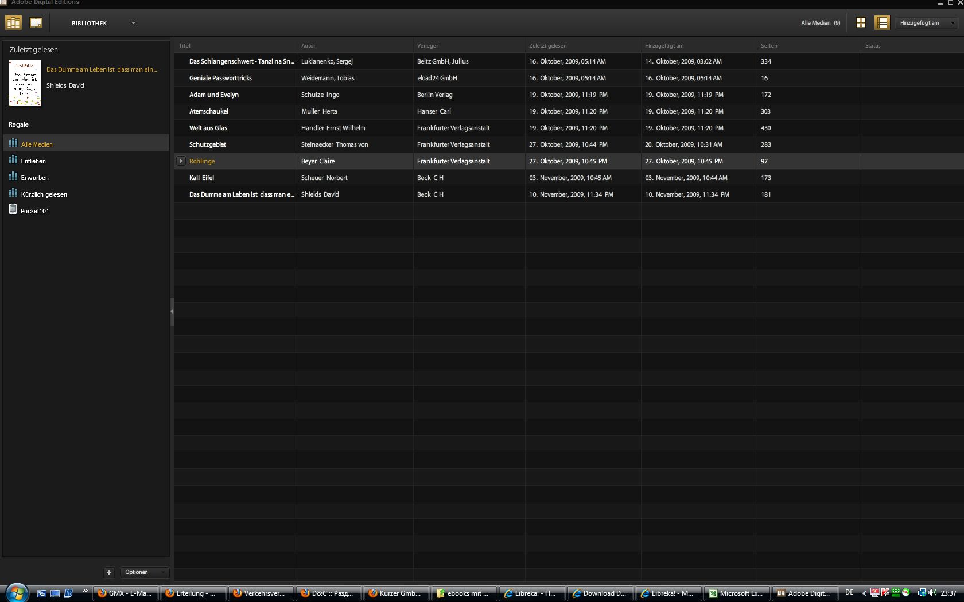Click the 'Alle Medien (9)' counter label
964x602 pixels.
(x=821, y=23)
